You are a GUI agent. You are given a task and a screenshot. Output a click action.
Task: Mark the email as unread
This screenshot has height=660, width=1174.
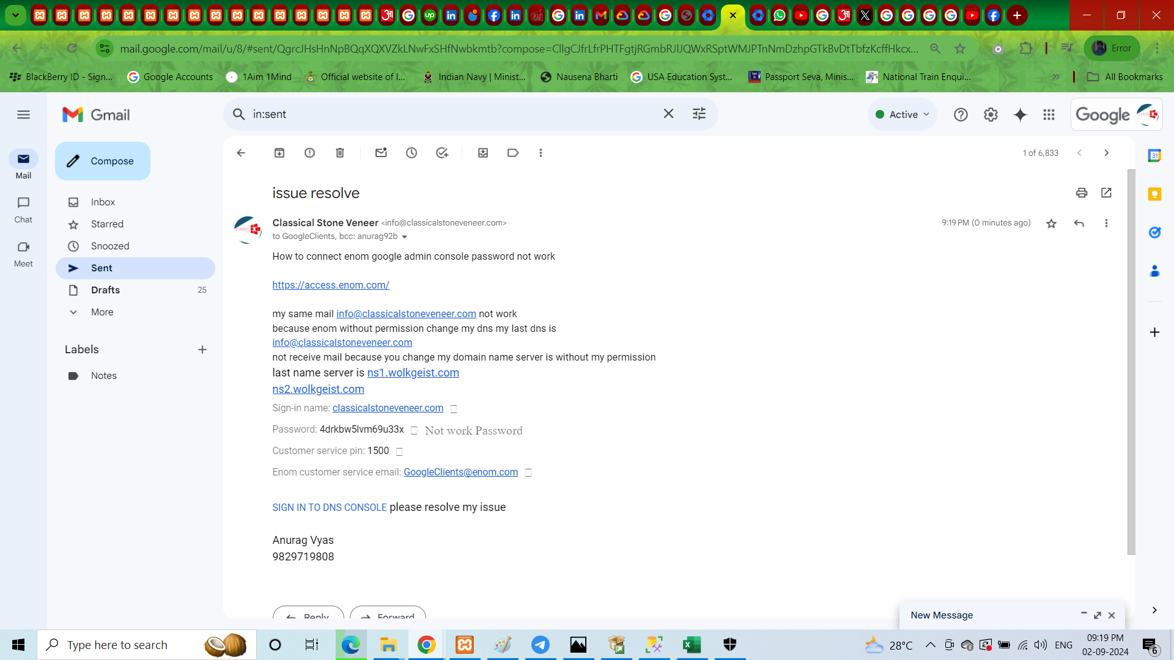coord(381,153)
